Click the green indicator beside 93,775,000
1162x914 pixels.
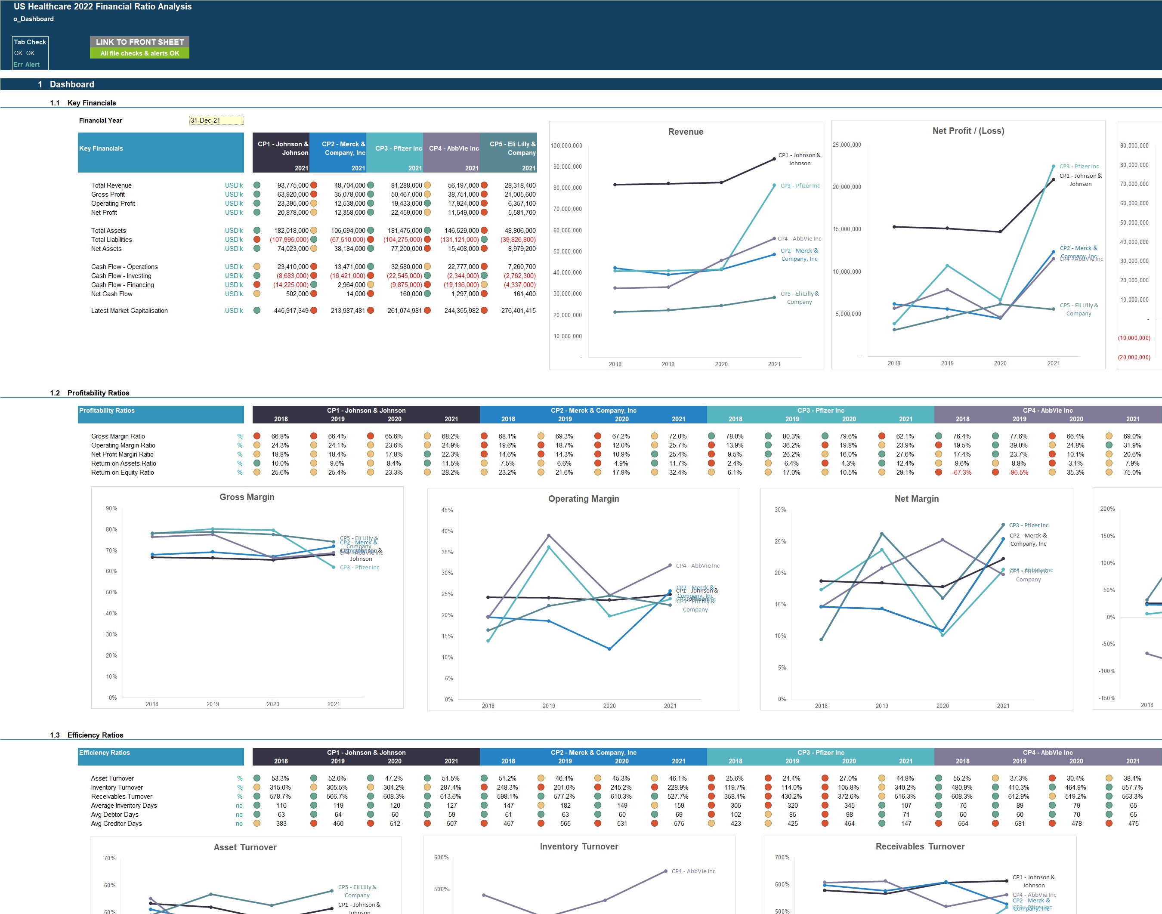coord(257,185)
